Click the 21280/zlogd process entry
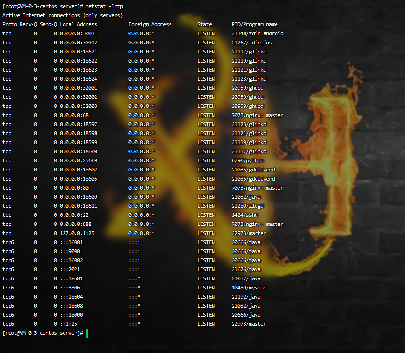Viewport: 405px width, 353px height. point(247,206)
